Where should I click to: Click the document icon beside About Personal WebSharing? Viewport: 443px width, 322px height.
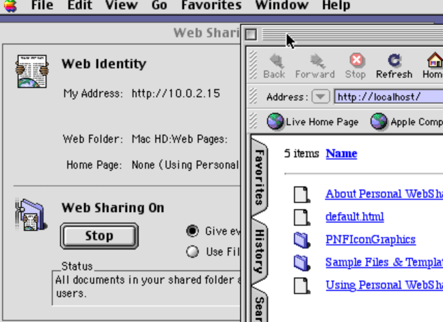click(302, 195)
